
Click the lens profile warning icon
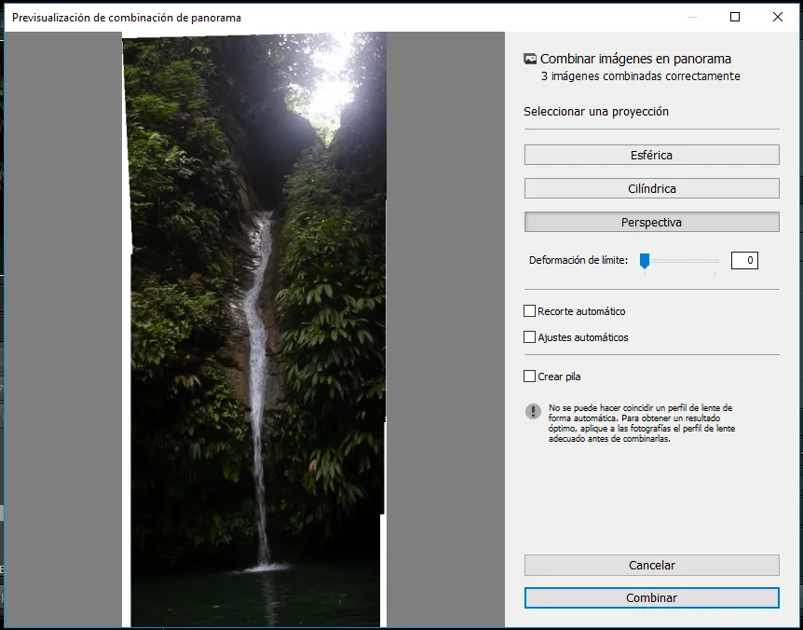(x=533, y=411)
